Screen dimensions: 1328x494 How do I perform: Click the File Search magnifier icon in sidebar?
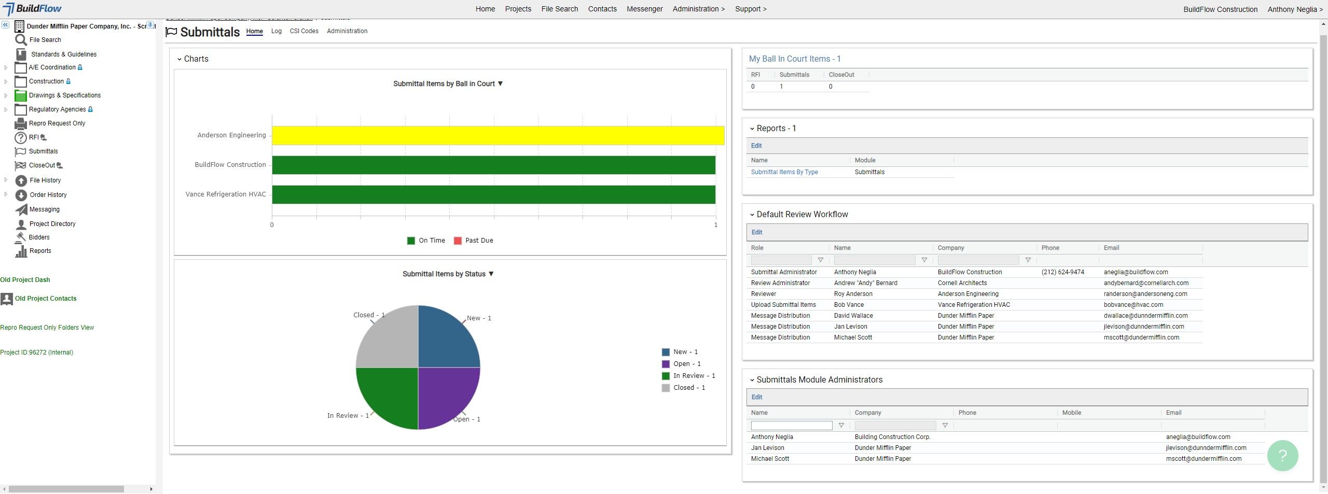(21, 40)
